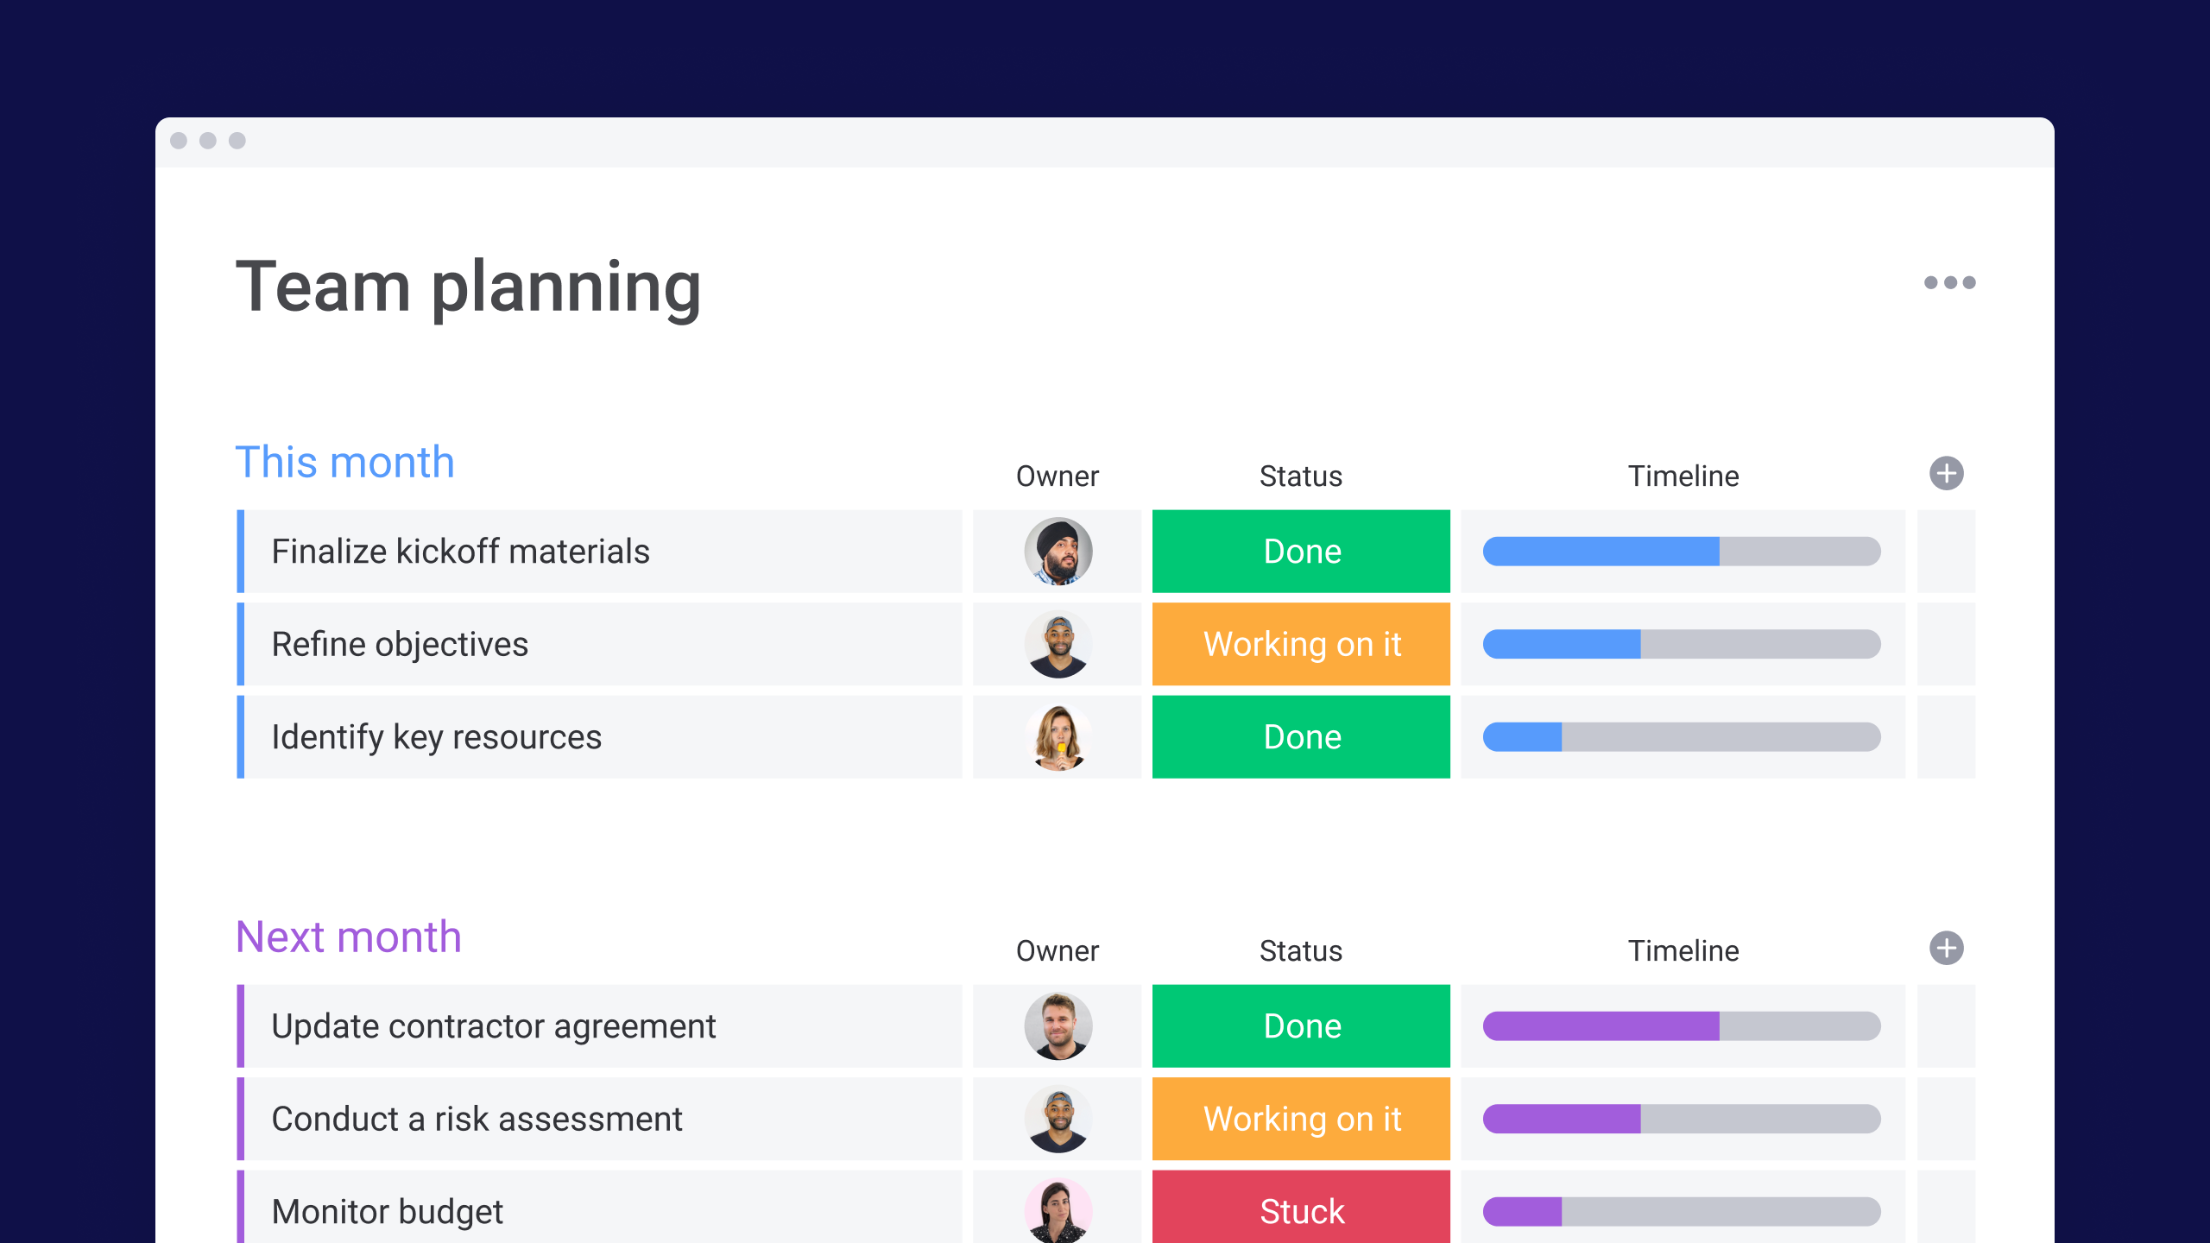2210x1243 pixels.
Task: Click the Next month group title
Action: click(349, 937)
